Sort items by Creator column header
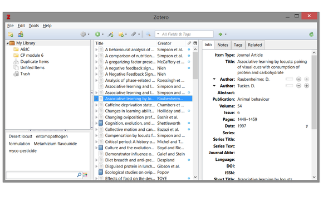The width and height of the screenshot is (323, 216). click(171, 43)
